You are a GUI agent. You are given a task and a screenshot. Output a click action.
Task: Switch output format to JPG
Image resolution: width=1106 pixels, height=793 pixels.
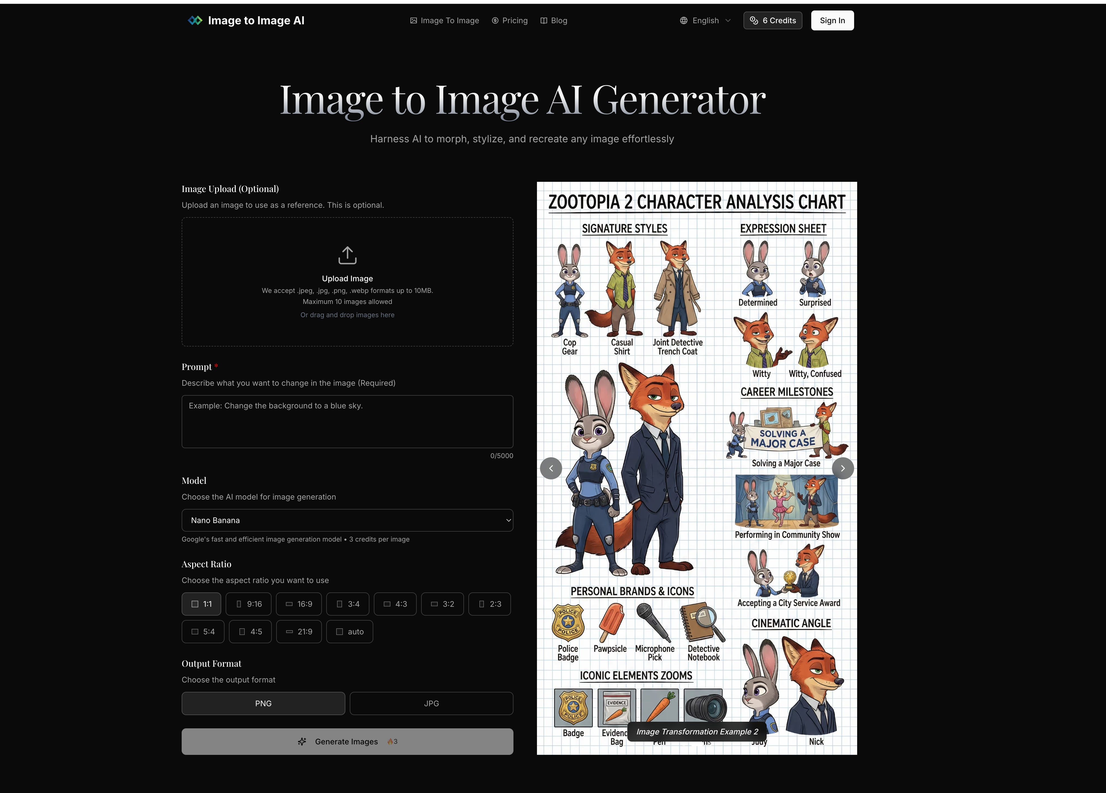click(x=431, y=703)
